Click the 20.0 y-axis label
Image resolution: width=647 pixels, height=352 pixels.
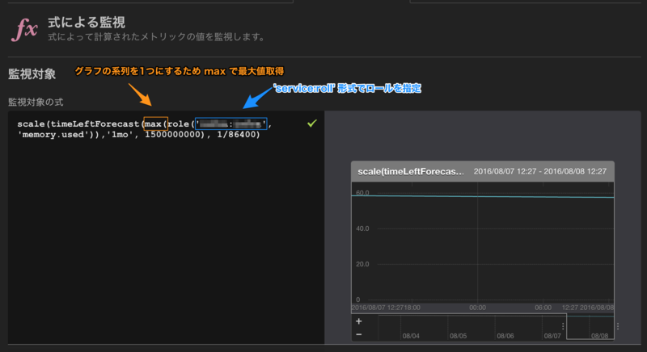coord(362,264)
